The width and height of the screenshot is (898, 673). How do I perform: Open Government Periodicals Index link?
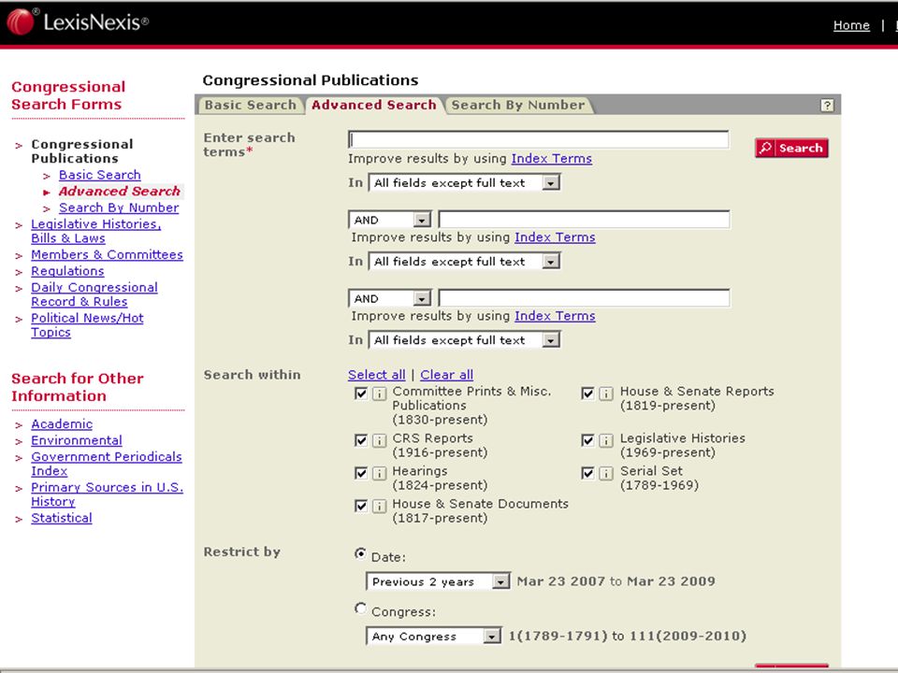tap(107, 465)
